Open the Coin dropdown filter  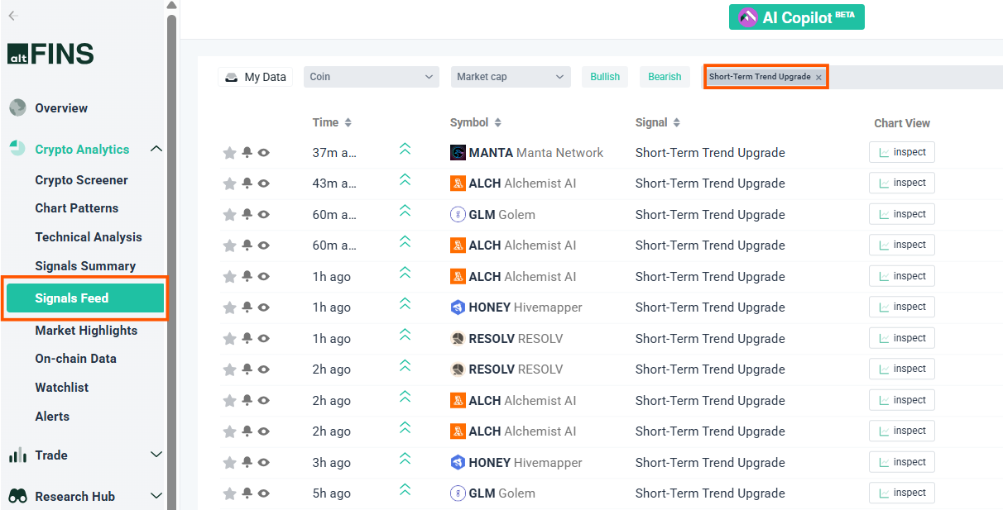click(371, 77)
